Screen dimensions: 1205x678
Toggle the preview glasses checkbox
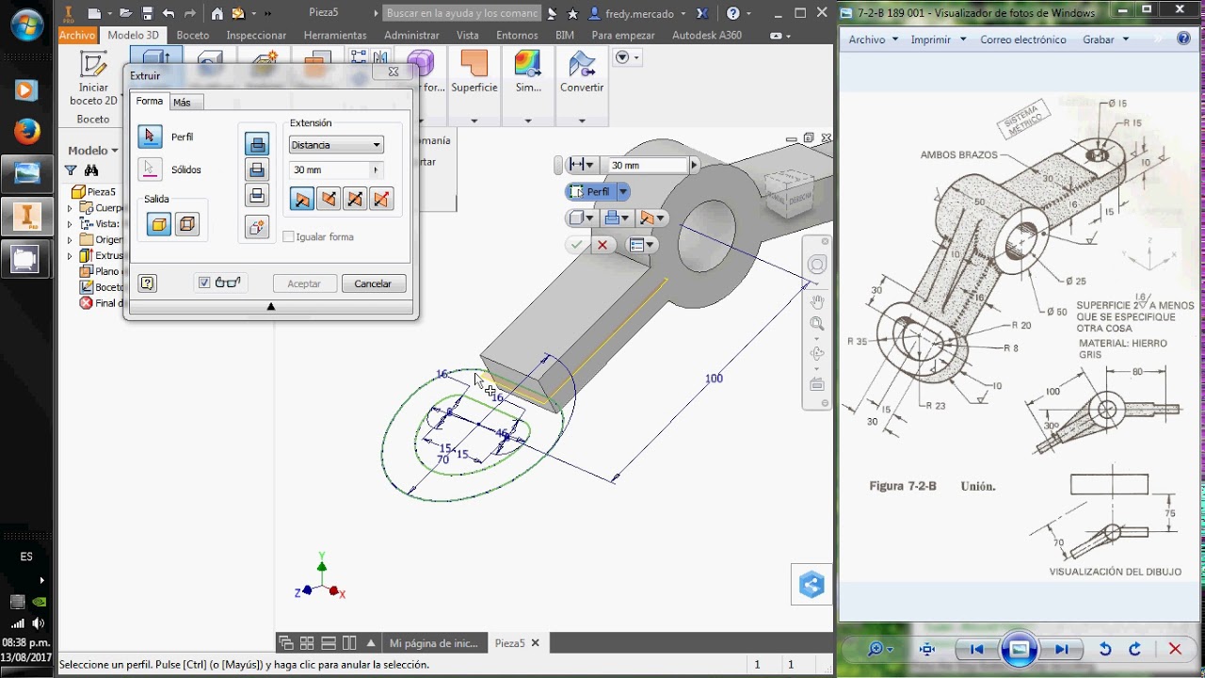[x=204, y=282]
